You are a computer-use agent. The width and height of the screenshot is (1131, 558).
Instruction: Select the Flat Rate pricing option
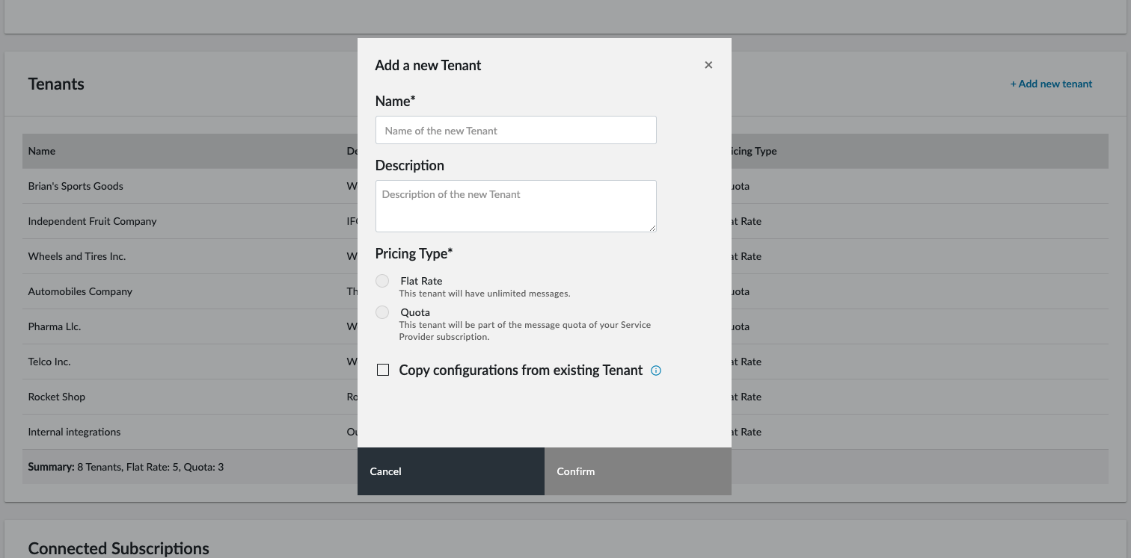[382, 281]
